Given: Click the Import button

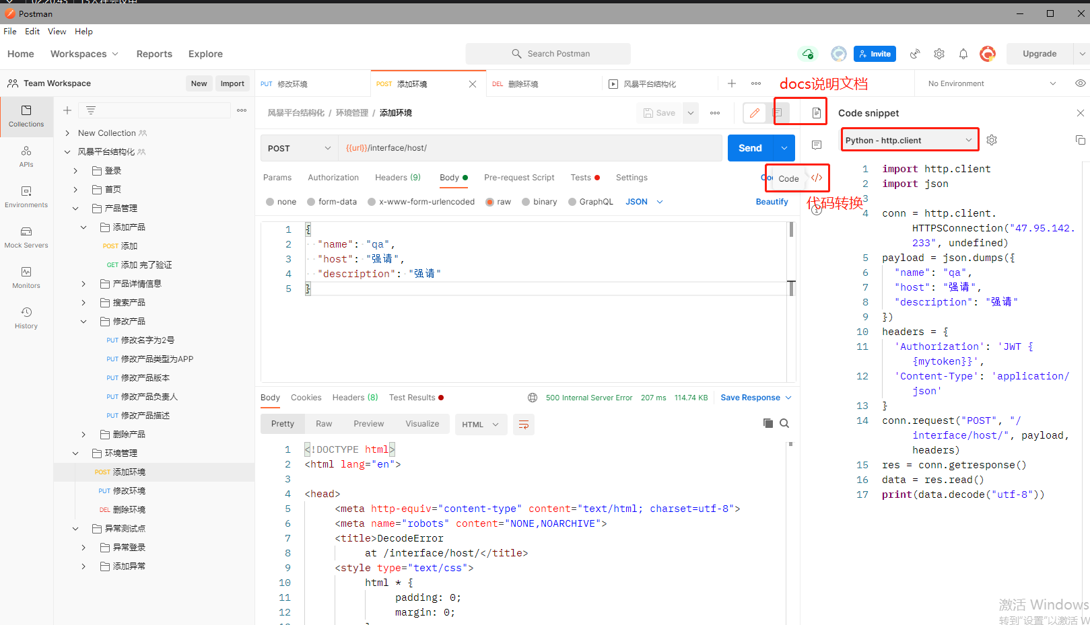Looking at the screenshot, I should pos(232,83).
